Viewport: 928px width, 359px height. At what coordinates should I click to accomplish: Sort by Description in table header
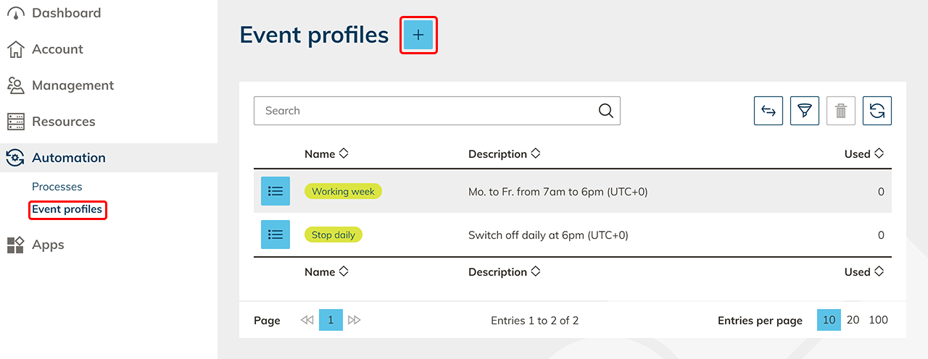point(504,154)
